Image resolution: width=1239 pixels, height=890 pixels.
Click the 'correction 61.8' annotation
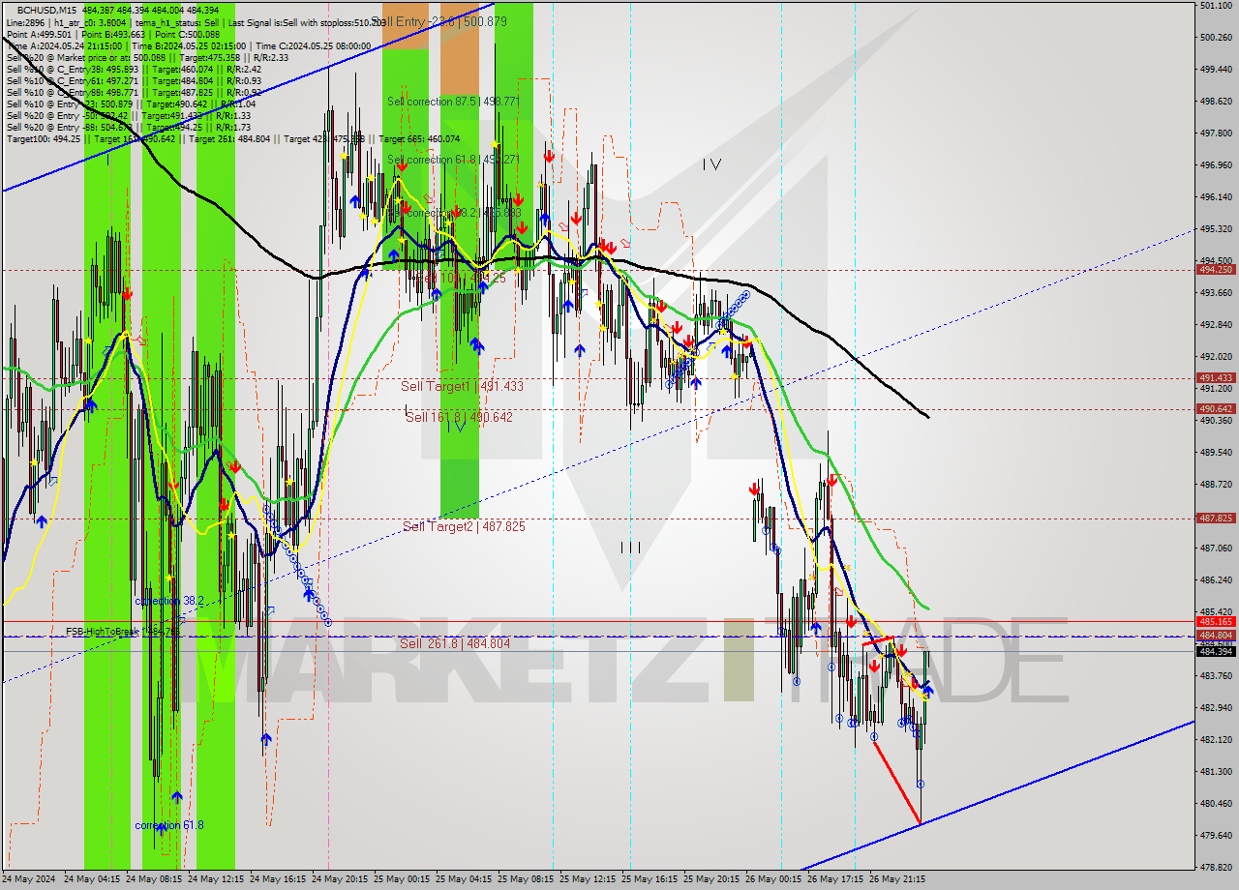[x=169, y=825]
